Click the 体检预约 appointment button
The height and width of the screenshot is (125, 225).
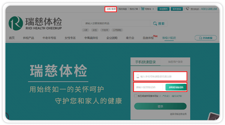[163, 9]
